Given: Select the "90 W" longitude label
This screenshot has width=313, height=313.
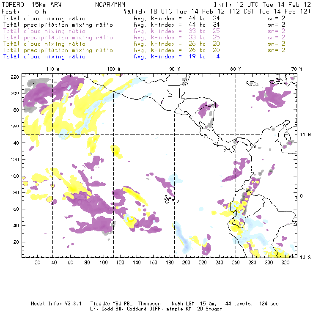Looking at the screenshot, I should click(x=175, y=69).
